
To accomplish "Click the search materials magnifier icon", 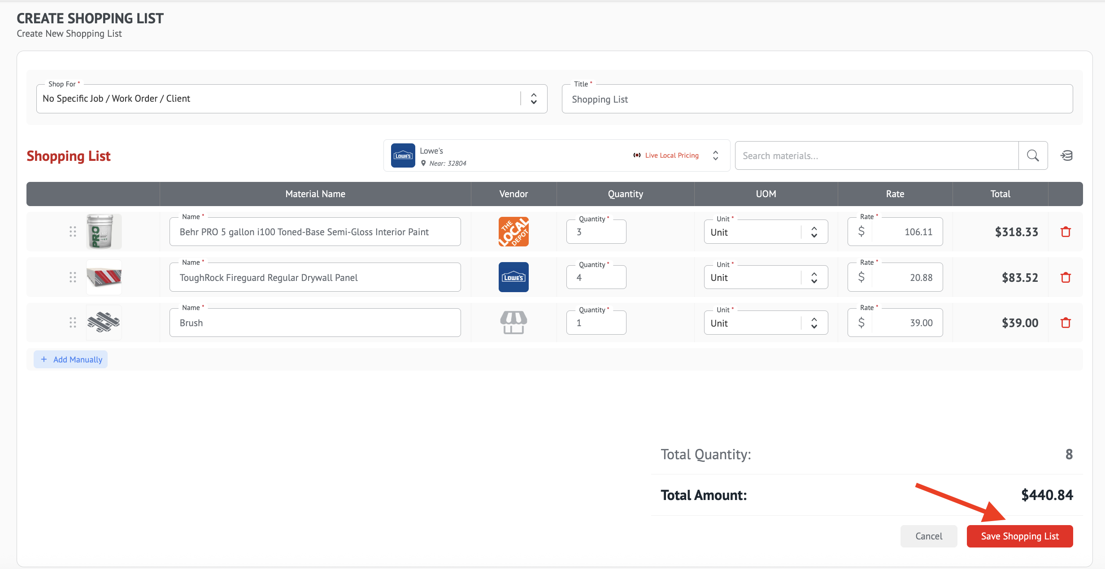I will tap(1033, 155).
